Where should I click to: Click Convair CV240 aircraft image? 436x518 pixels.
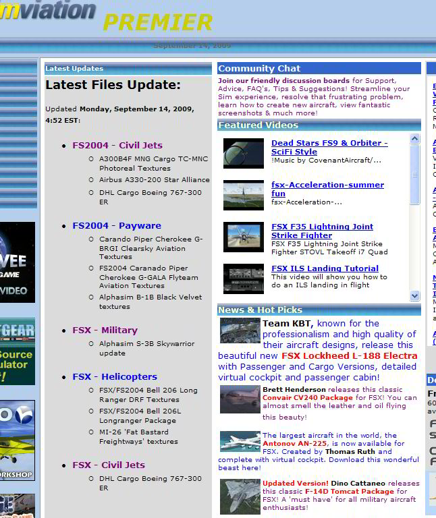(240, 399)
